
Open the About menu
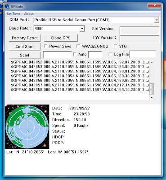29,13
